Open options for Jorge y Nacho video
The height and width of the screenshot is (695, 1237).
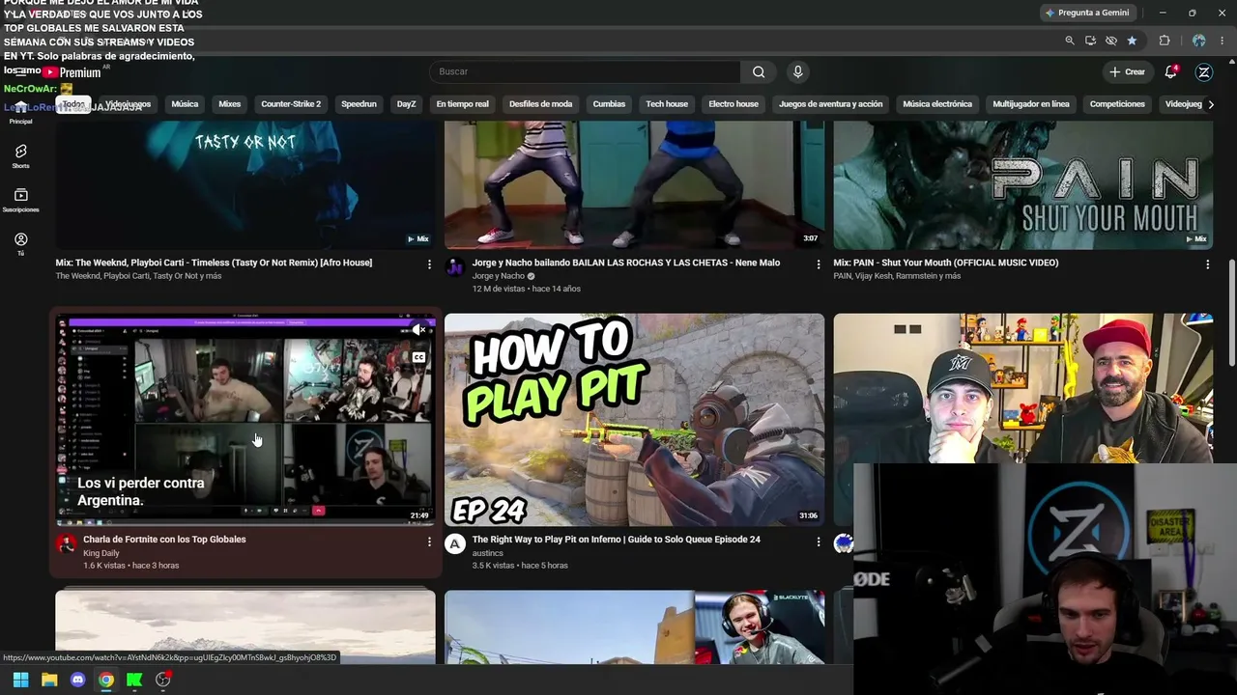click(819, 264)
